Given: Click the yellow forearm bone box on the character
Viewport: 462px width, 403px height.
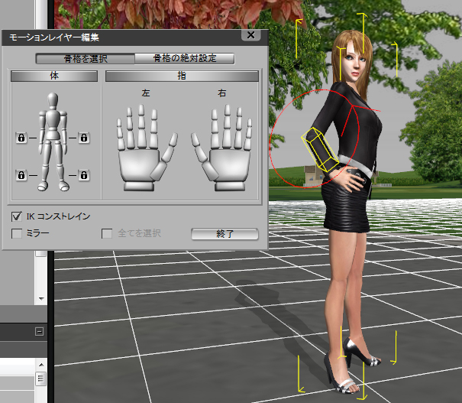Looking at the screenshot, I should point(320,150).
